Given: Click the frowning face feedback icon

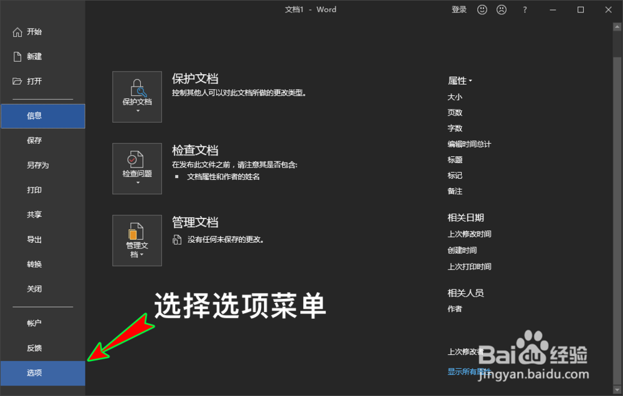Looking at the screenshot, I should coord(503,9).
